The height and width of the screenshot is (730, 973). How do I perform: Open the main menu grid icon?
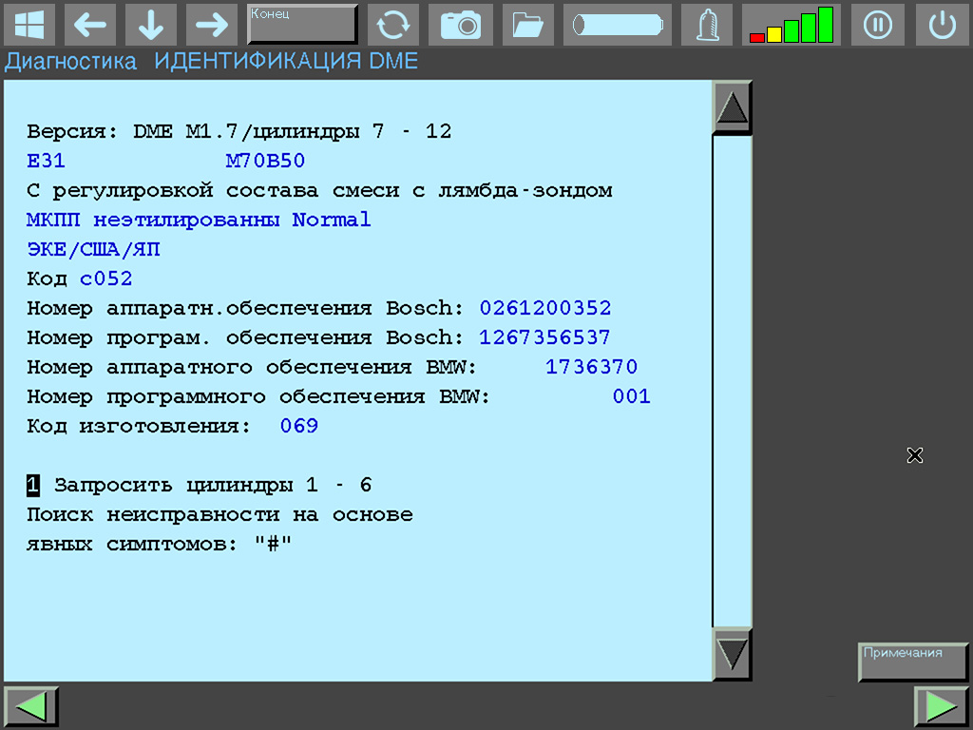pos(30,25)
